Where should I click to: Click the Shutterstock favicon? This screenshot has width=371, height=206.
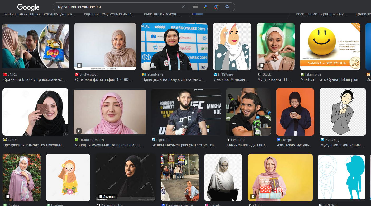77,74
